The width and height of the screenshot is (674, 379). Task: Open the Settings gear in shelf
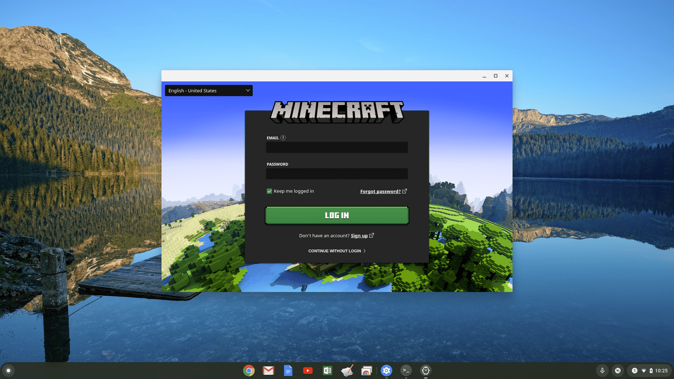[x=386, y=370]
